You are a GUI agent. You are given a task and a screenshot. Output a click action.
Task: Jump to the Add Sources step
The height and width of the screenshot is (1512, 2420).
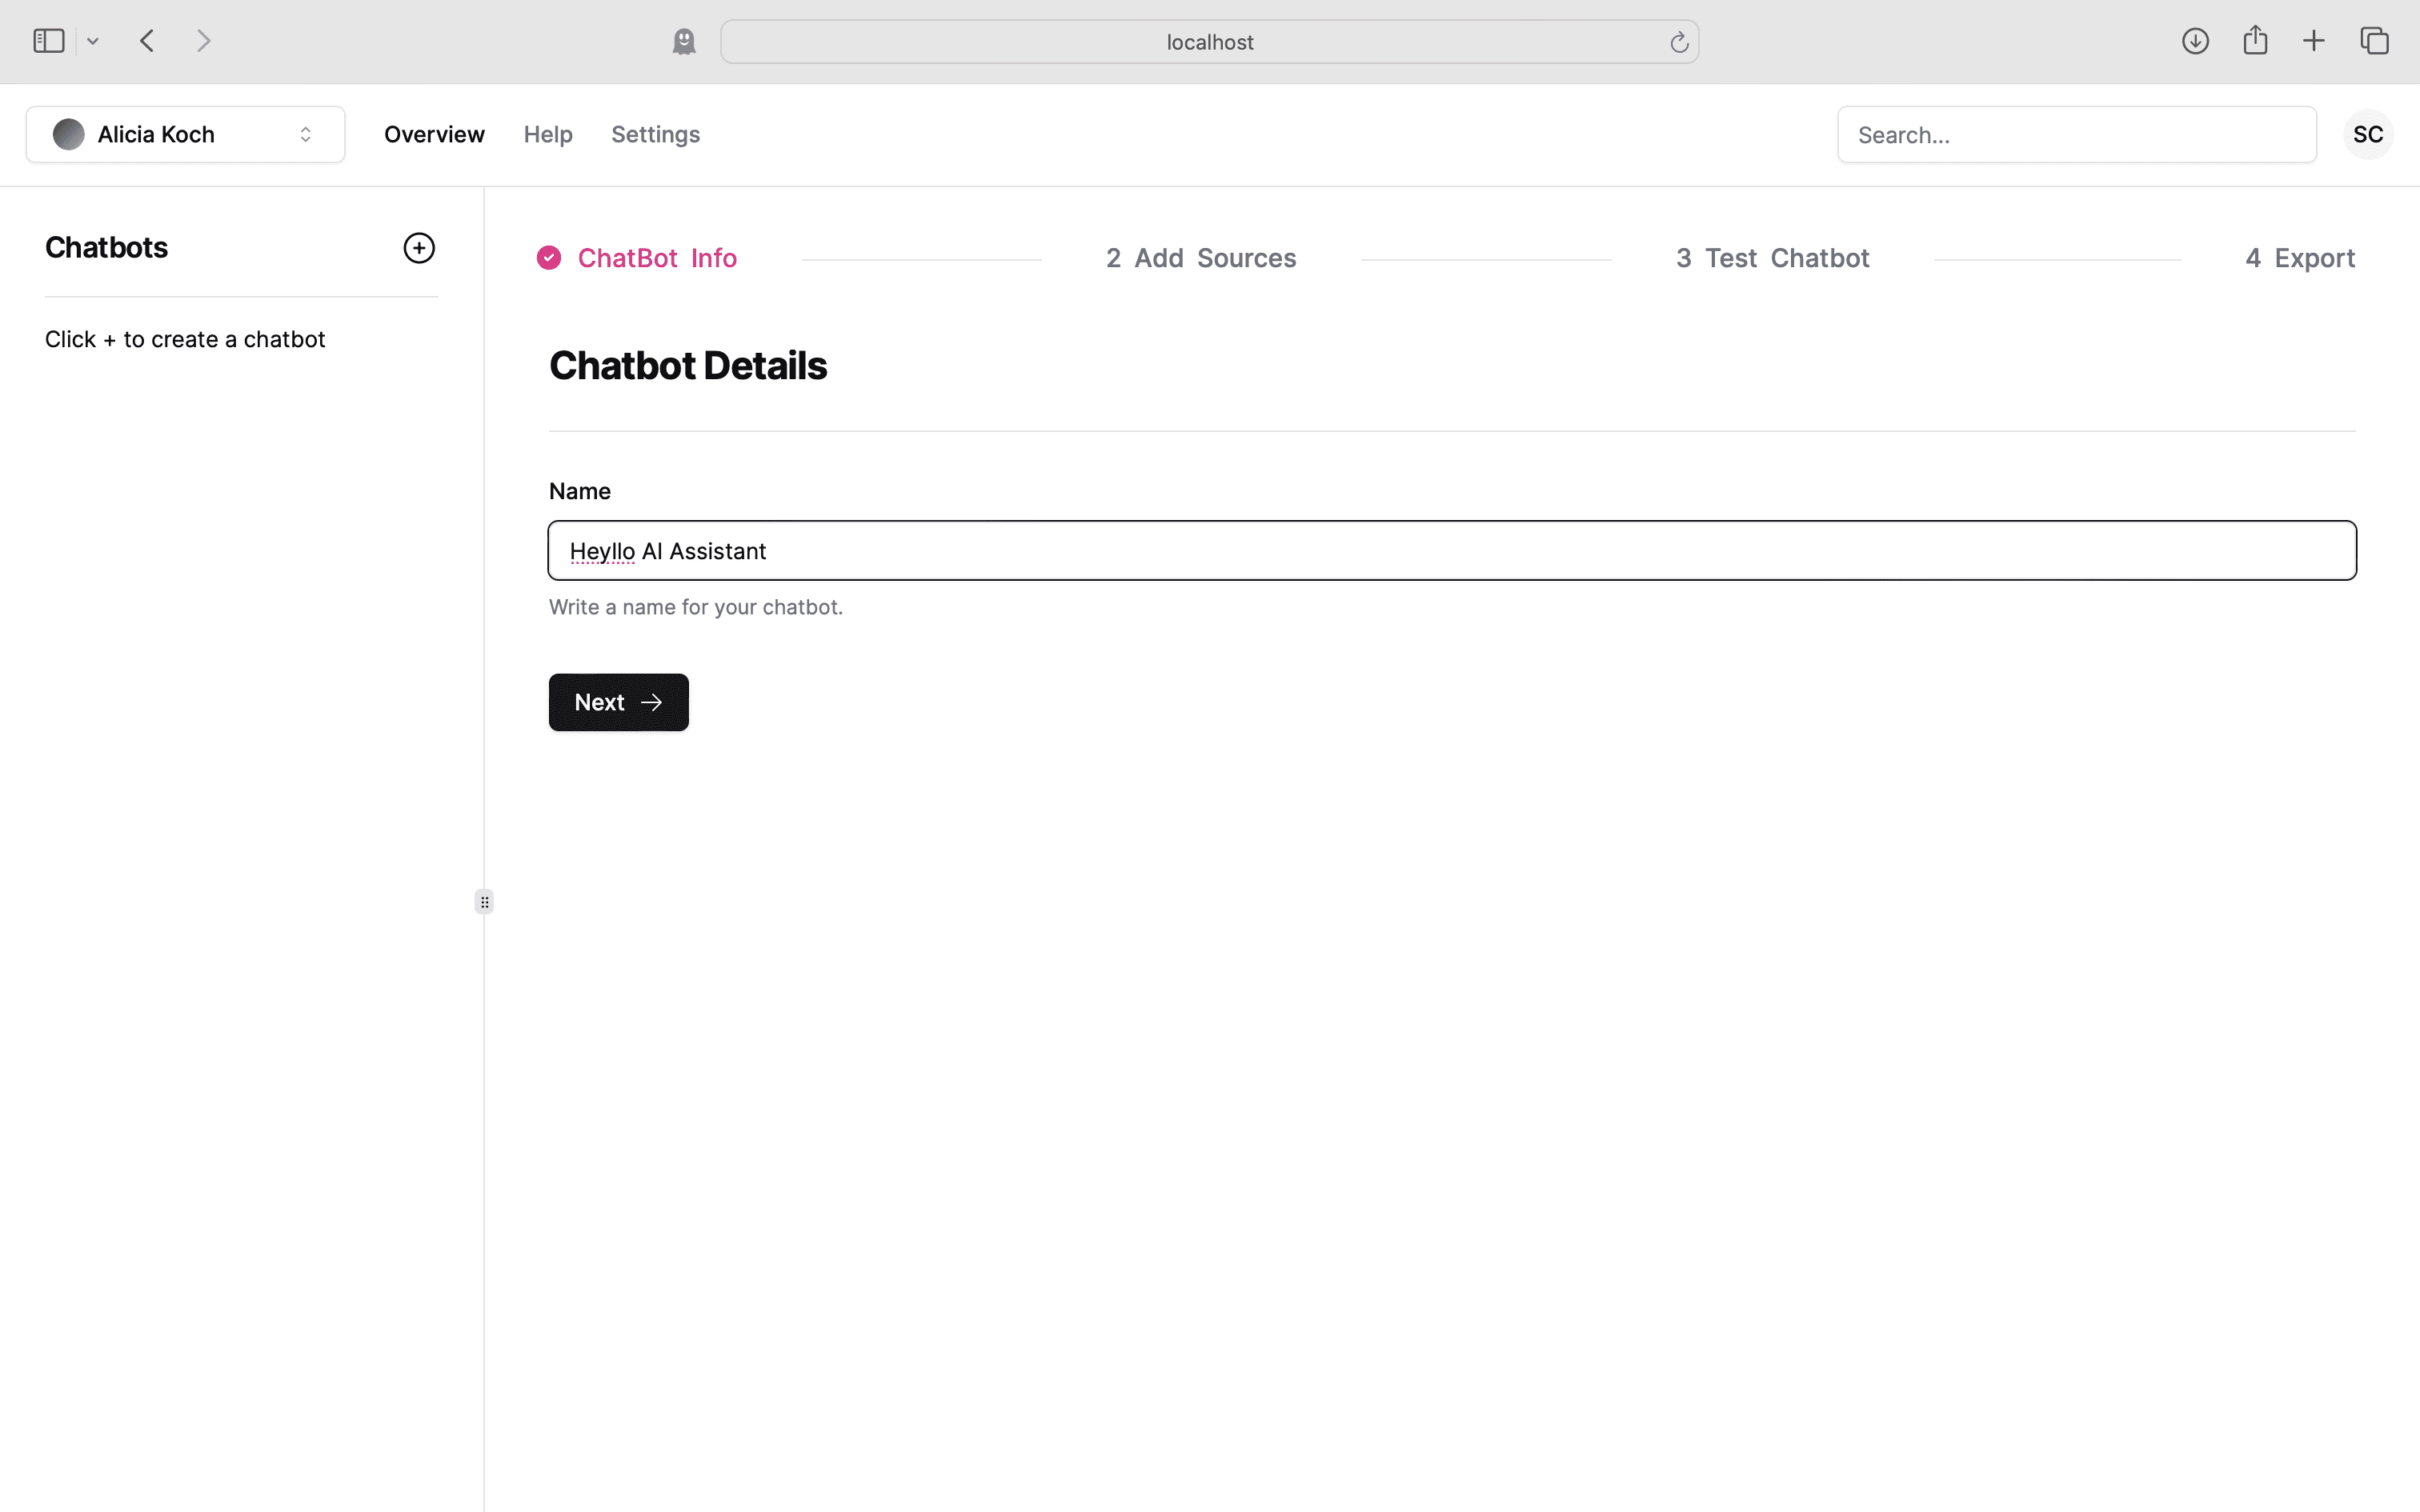click(x=1201, y=258)
